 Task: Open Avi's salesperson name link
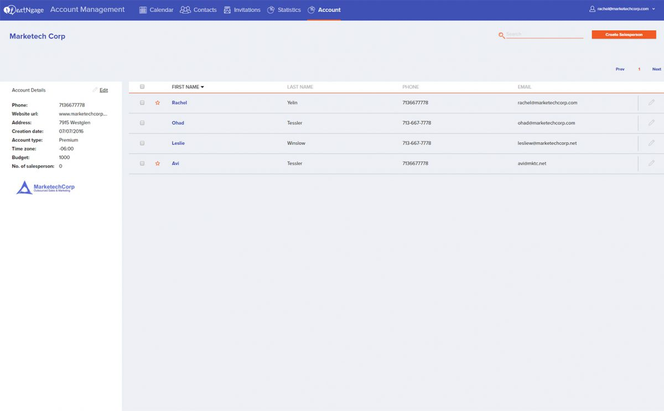tap(175, 164)
